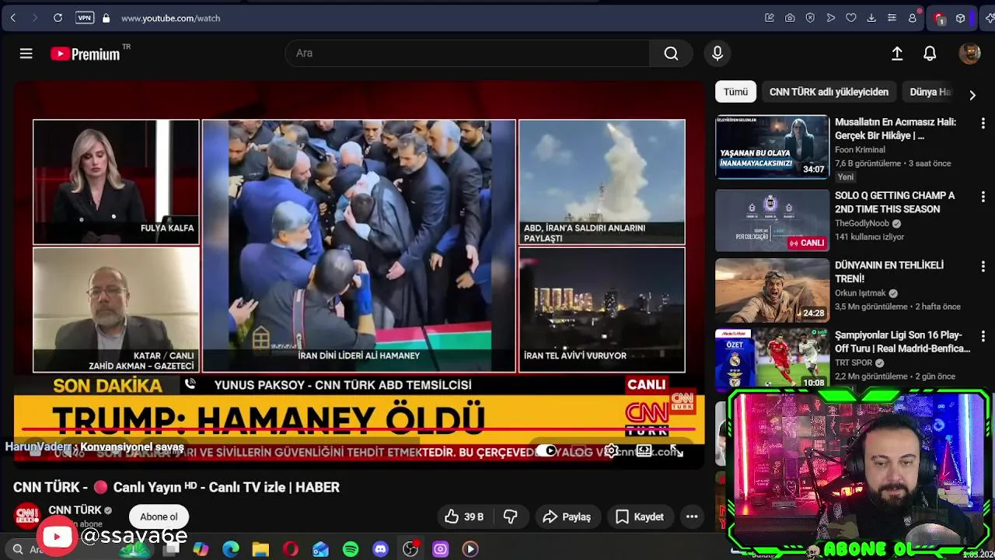
Task: Open video player settings gear
Action: (612, 451)
